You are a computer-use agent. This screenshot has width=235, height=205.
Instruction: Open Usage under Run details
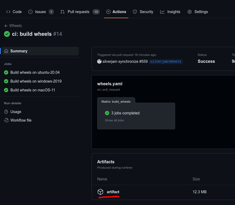click(x=16, y=112)
